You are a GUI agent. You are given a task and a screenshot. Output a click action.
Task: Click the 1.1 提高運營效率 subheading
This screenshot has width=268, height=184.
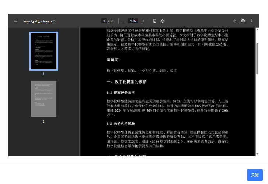click(121, 93)
